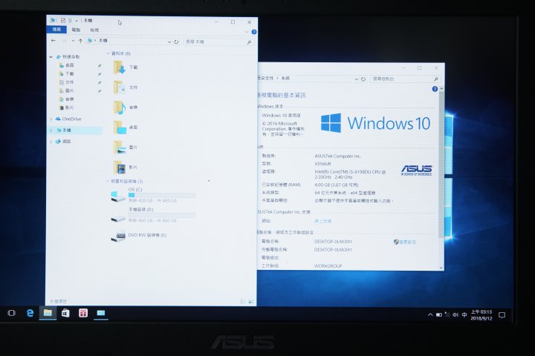Open File Explorer help question mark
This screenshot has height=356, width=535.
(254, 32)
